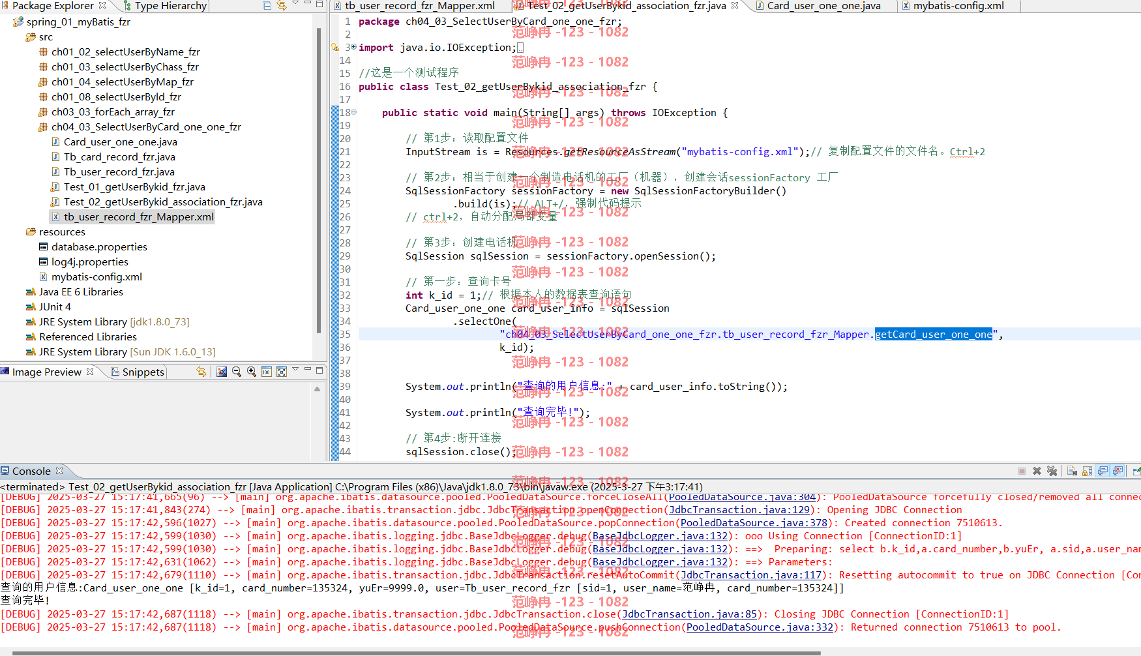This screenshot has height=656, width=1141.
Task: Collapse all in Package Explorer
Action: click(x=267, y=6)
